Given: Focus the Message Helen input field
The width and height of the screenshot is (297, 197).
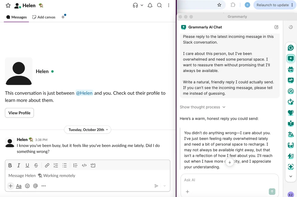Looking at the screenshot, I should tap(88, 176).
